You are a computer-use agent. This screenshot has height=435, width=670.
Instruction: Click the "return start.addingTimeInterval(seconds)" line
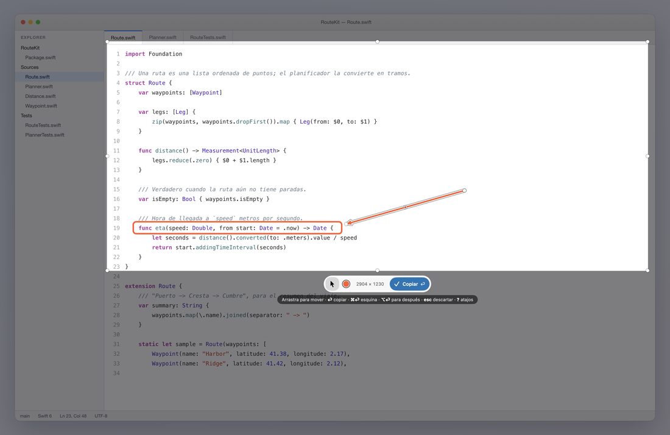[x=219, y=247]
